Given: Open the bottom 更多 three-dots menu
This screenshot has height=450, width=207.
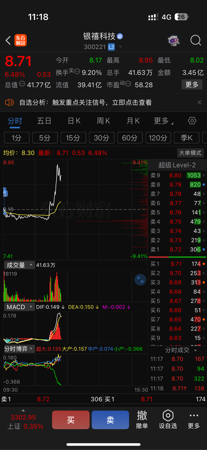Looking at the screenshot, I should (194, 420).
